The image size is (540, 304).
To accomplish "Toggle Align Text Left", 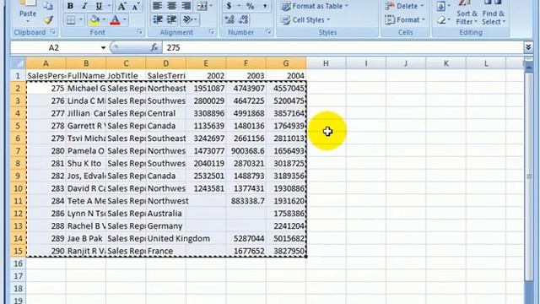I will coord(158,6).
